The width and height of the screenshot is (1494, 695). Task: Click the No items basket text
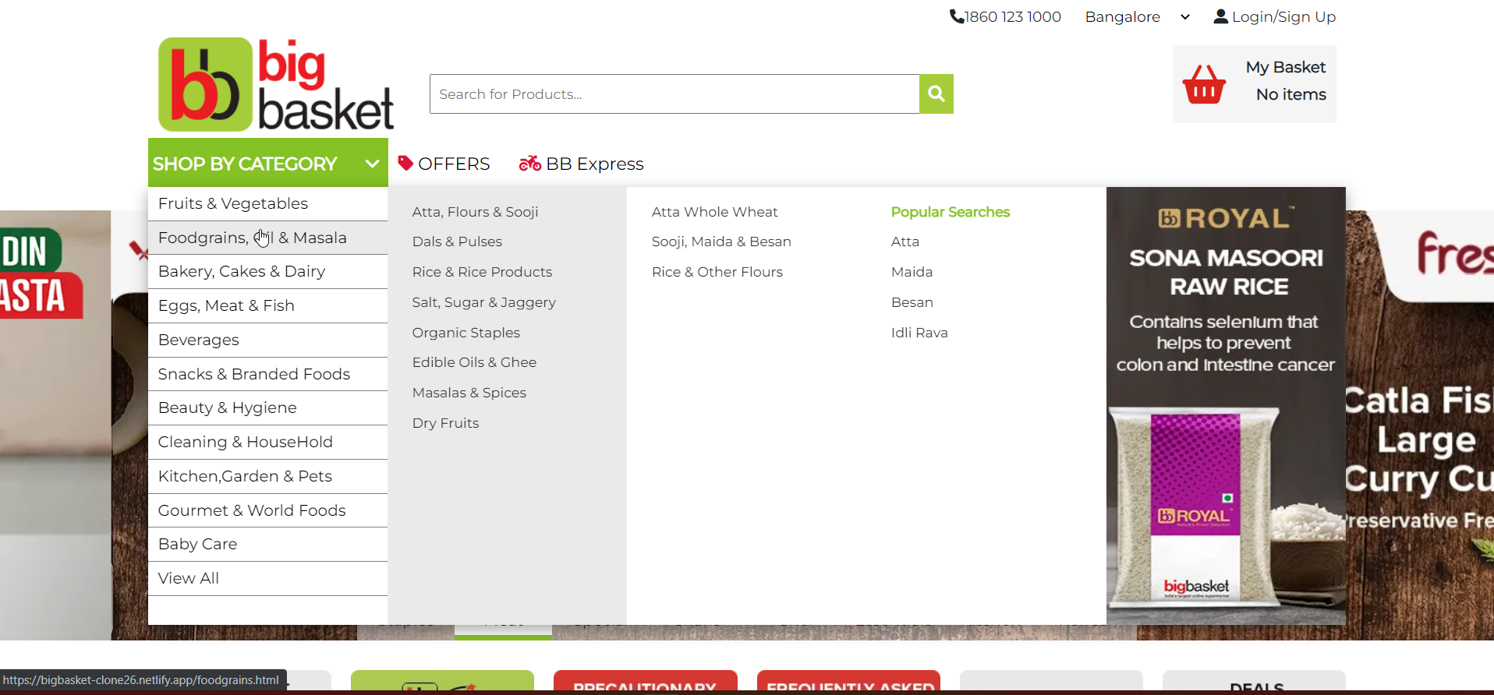[1290, 94]
